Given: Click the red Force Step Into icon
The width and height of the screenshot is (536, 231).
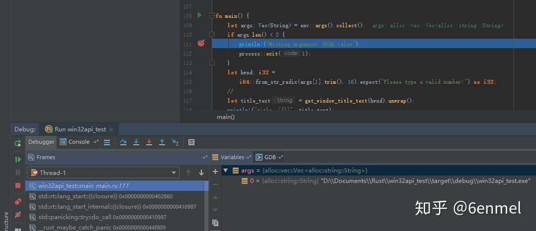Looking at the screenshot, I should tap(149, 142).
